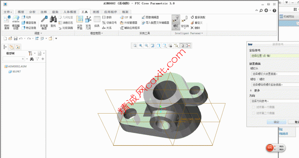299x158 pixels.
Task: Switch to the 人体模型 ribbon tab
Action: (x=70, y=12)
